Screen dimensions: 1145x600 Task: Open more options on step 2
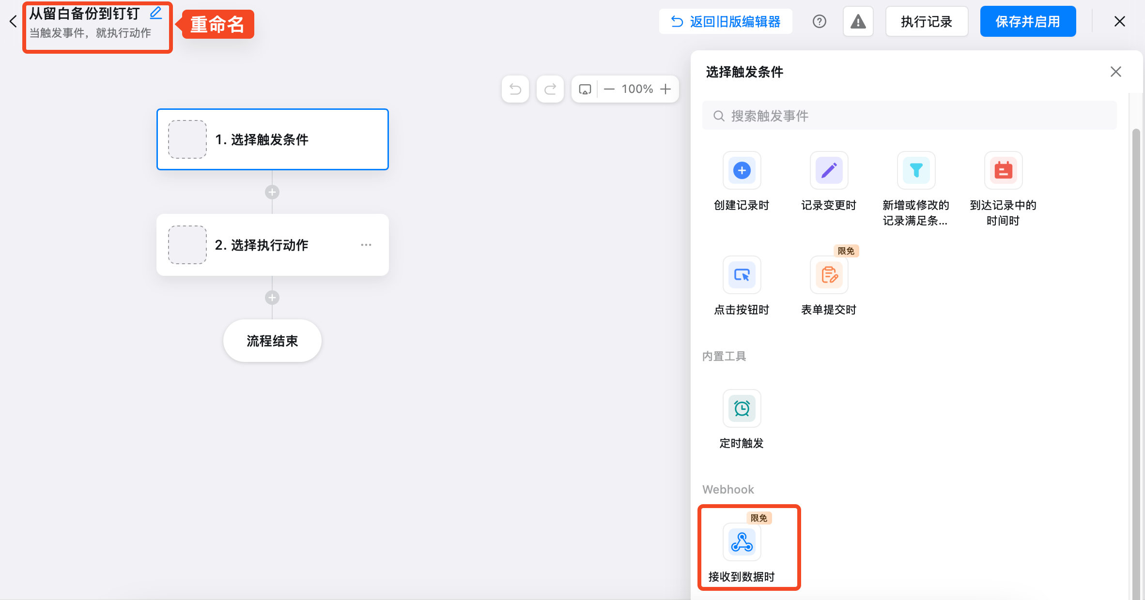(x=366, y=245)
